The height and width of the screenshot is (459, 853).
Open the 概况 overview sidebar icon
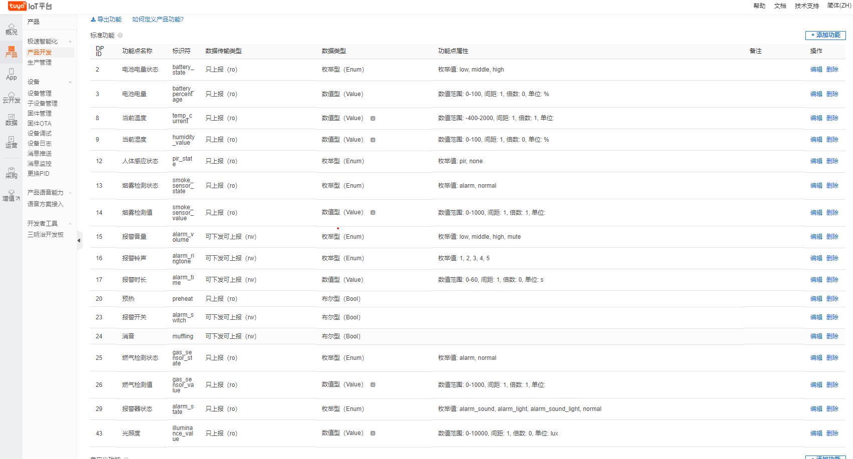point(11,29)
